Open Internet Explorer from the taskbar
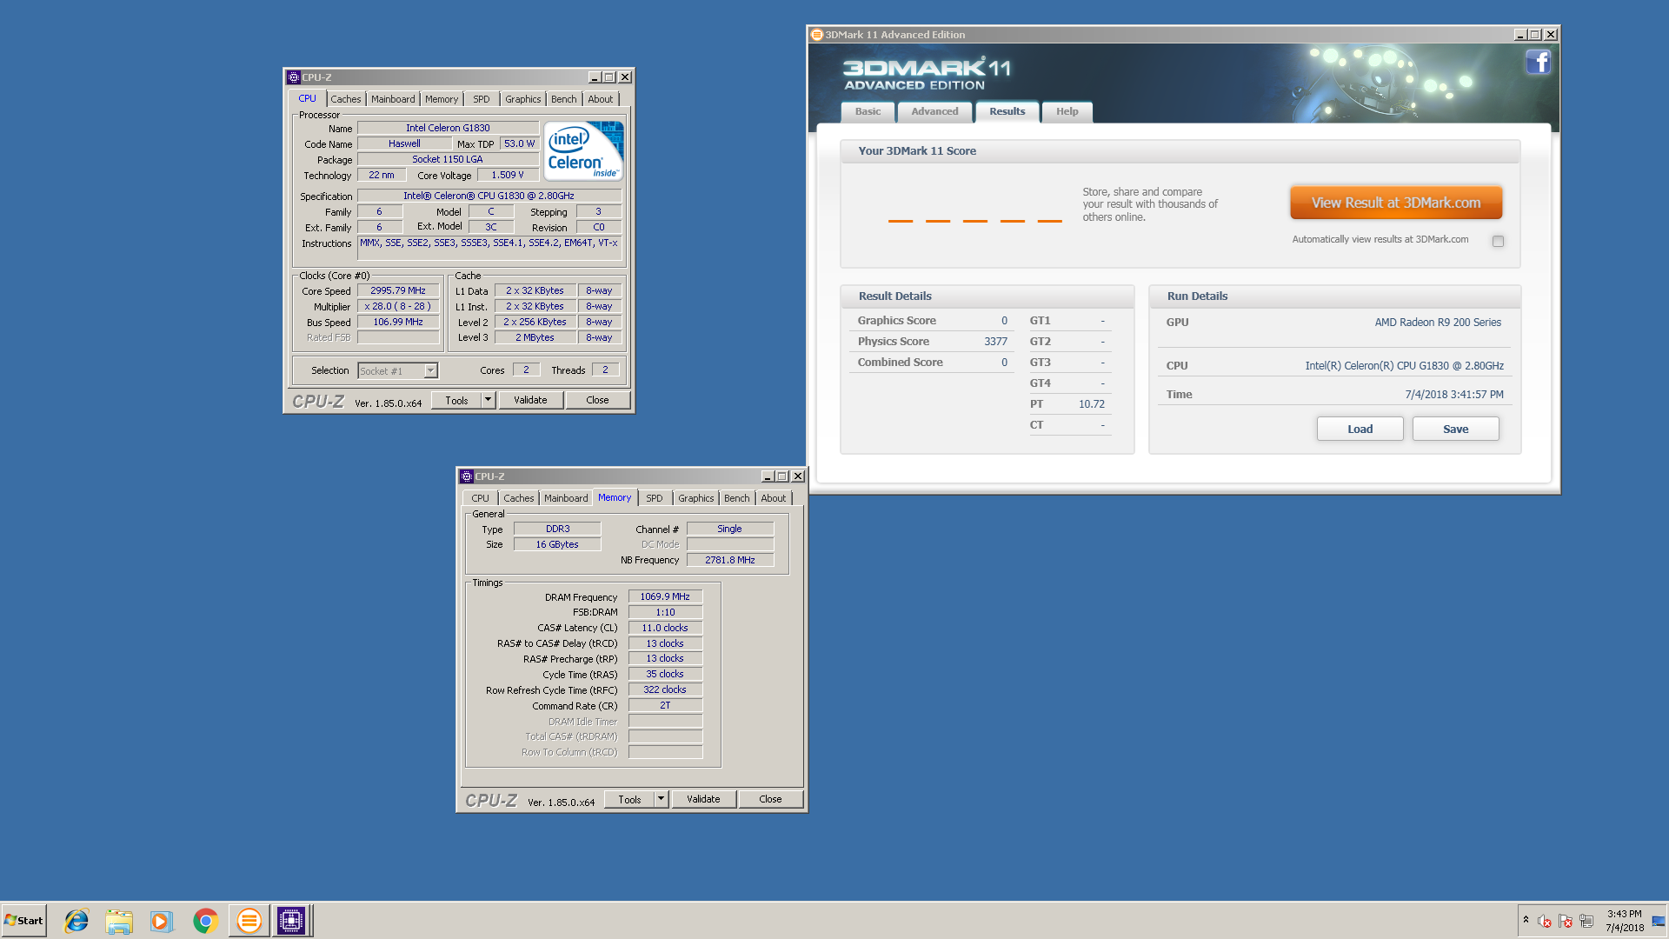Image resolution: width=1669 pixels, height=939 pixels. coord(76,921)
